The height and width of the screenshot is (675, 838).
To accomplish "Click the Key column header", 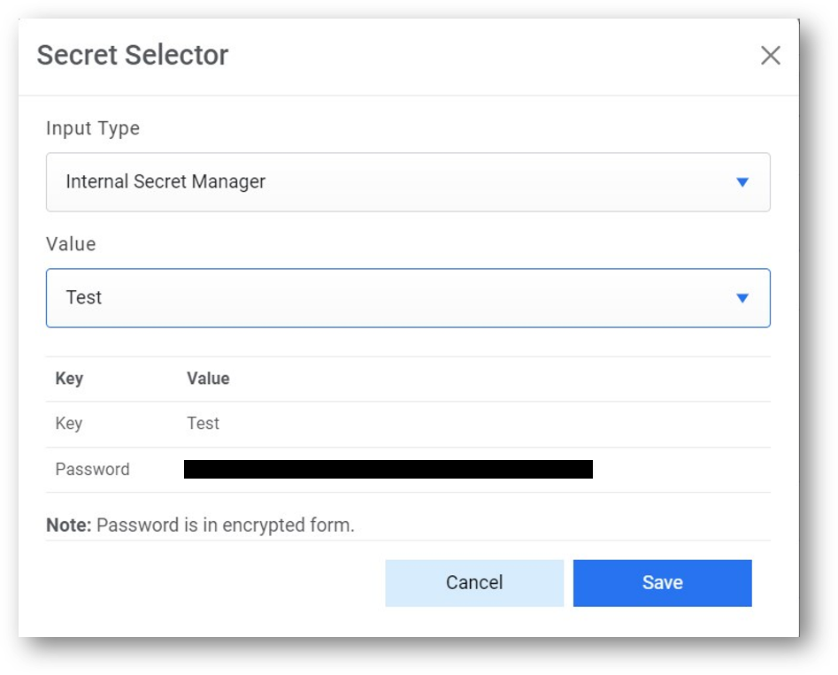I will (x=69, y=379).
